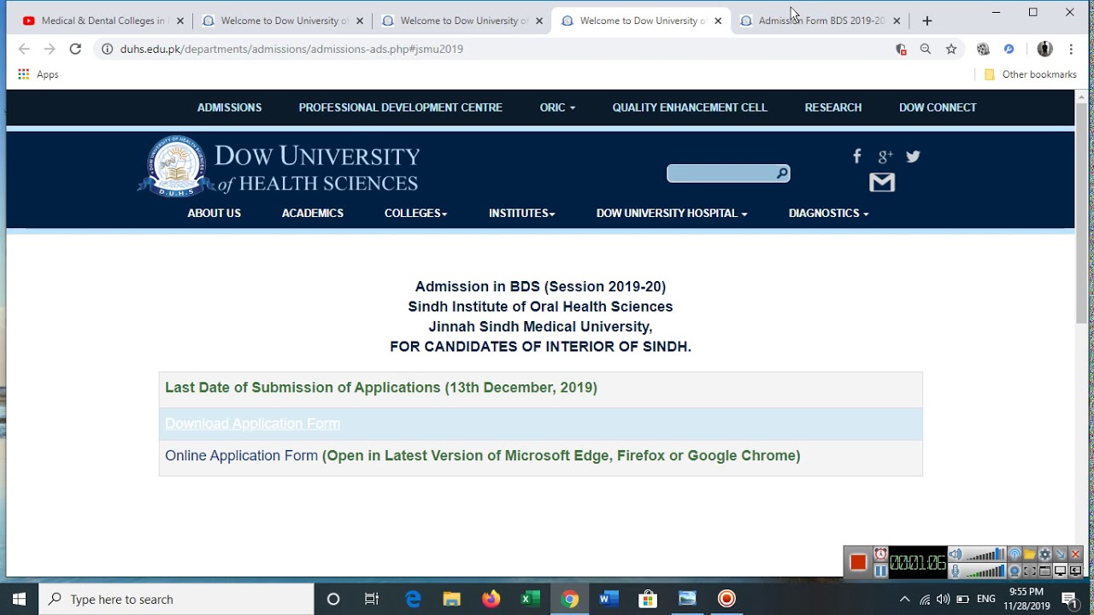The width and height of the screenshot is (1094, 615).
Task: Open Dow University Twitter page
Action: click(914, 156)
